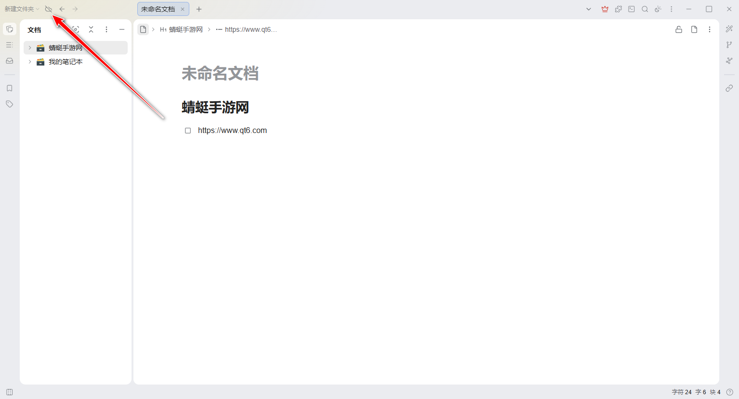This screenshot has height=399, width=739.
Task: Click the red crown membership icon
Action: (x=605, y=9)
